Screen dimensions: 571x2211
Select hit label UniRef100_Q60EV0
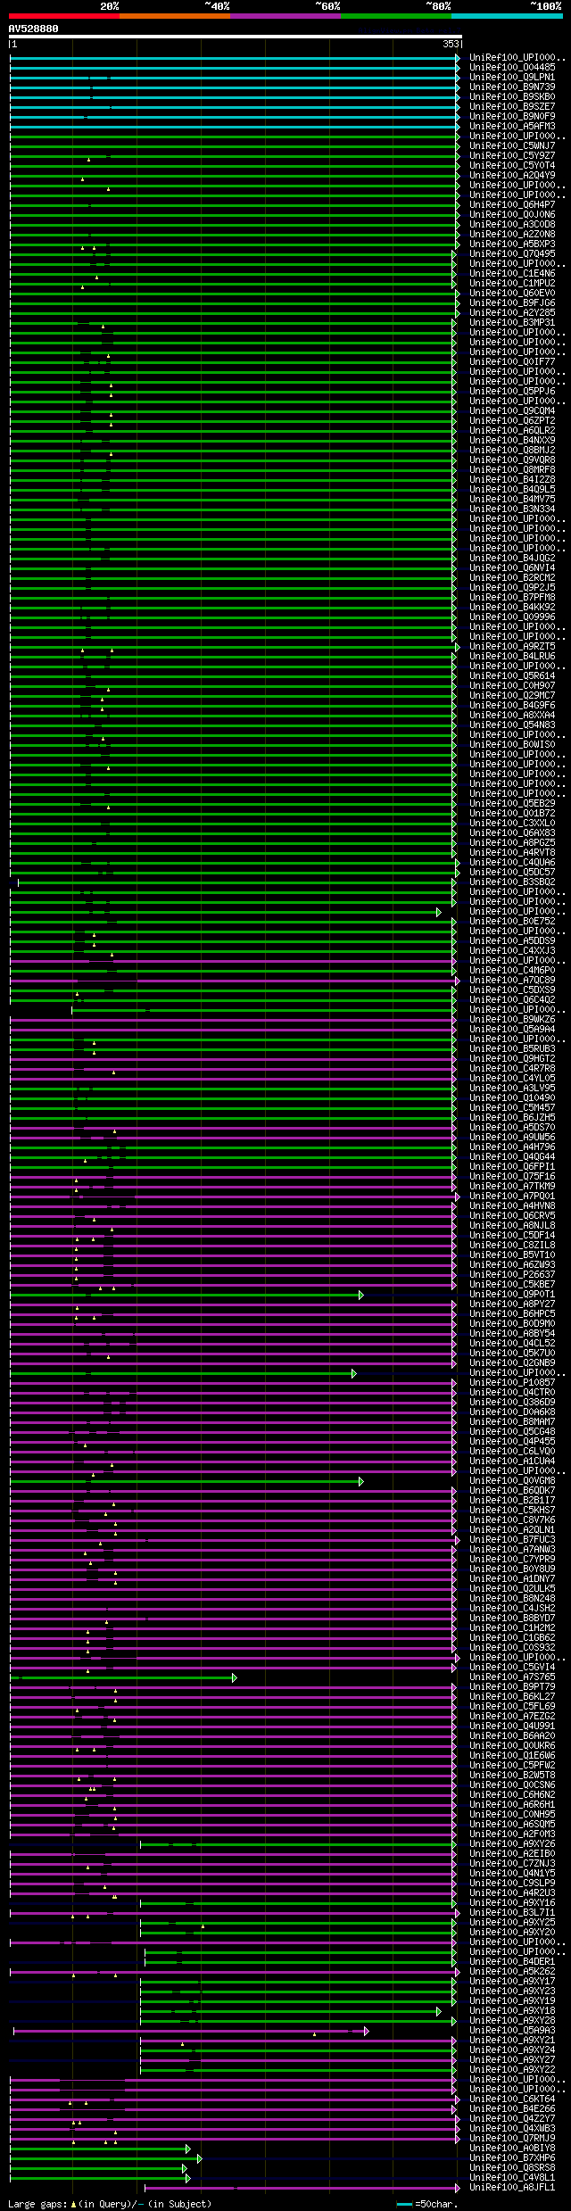click(512, 294)
